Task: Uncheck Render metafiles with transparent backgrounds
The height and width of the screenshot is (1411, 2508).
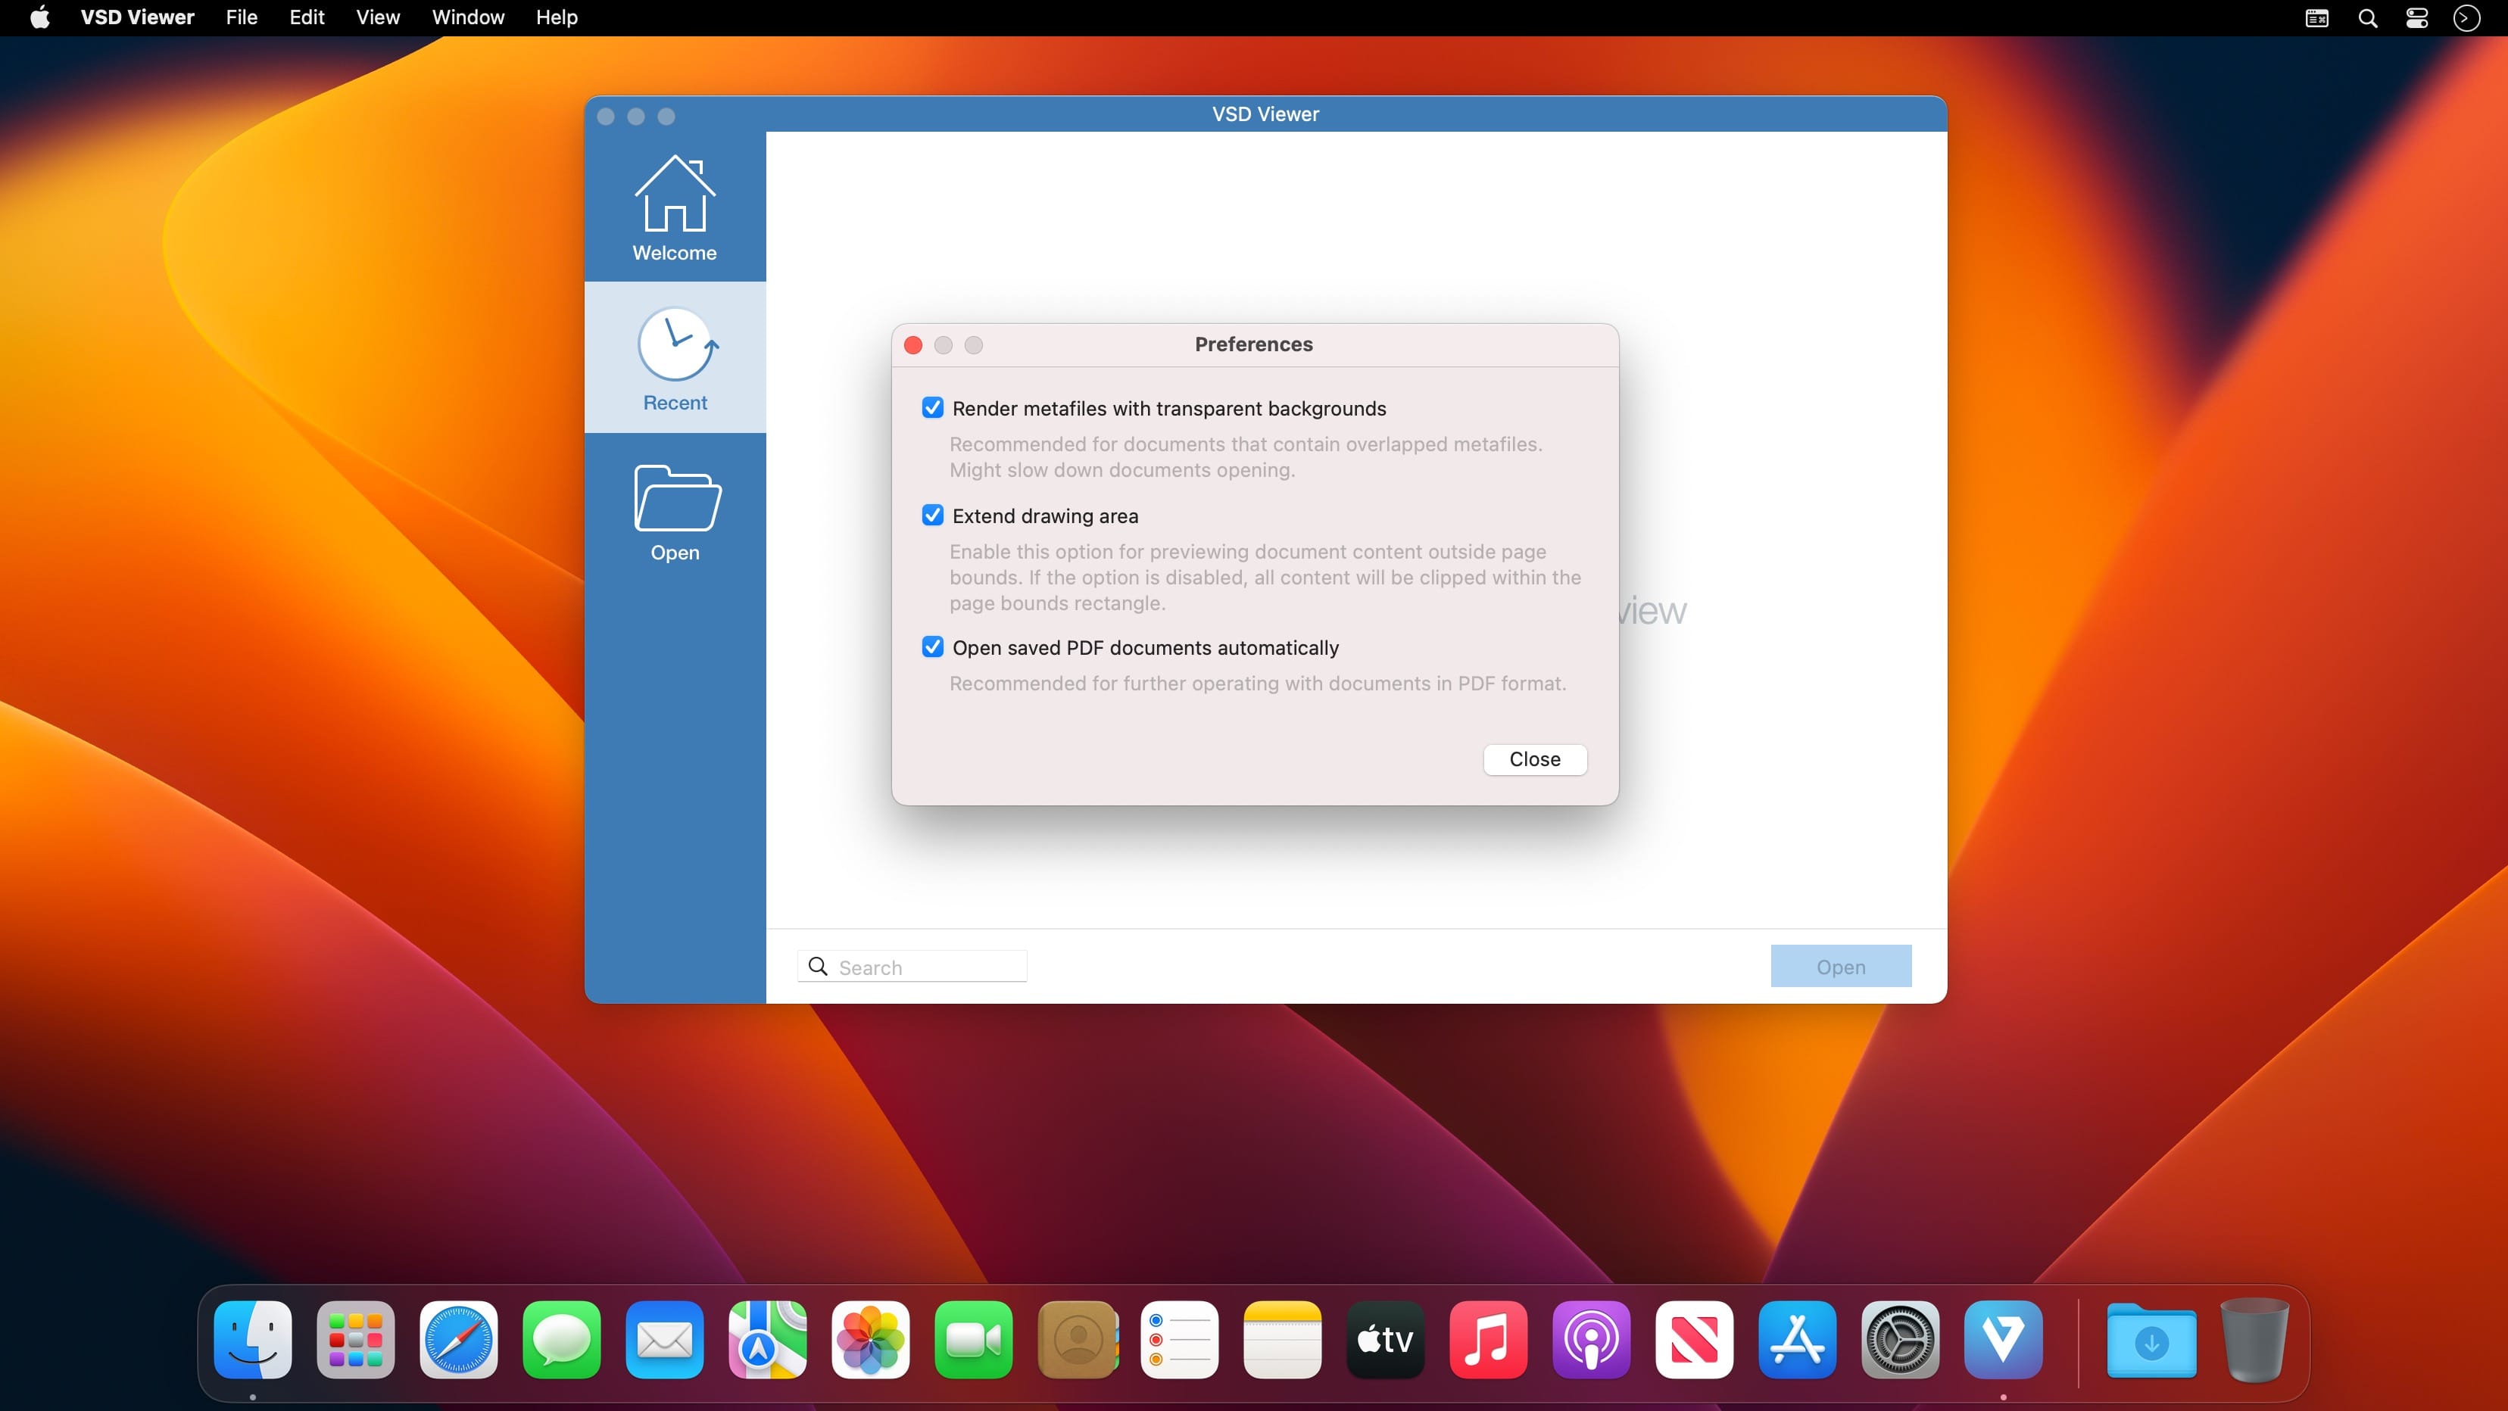Action: coord(933,408)
